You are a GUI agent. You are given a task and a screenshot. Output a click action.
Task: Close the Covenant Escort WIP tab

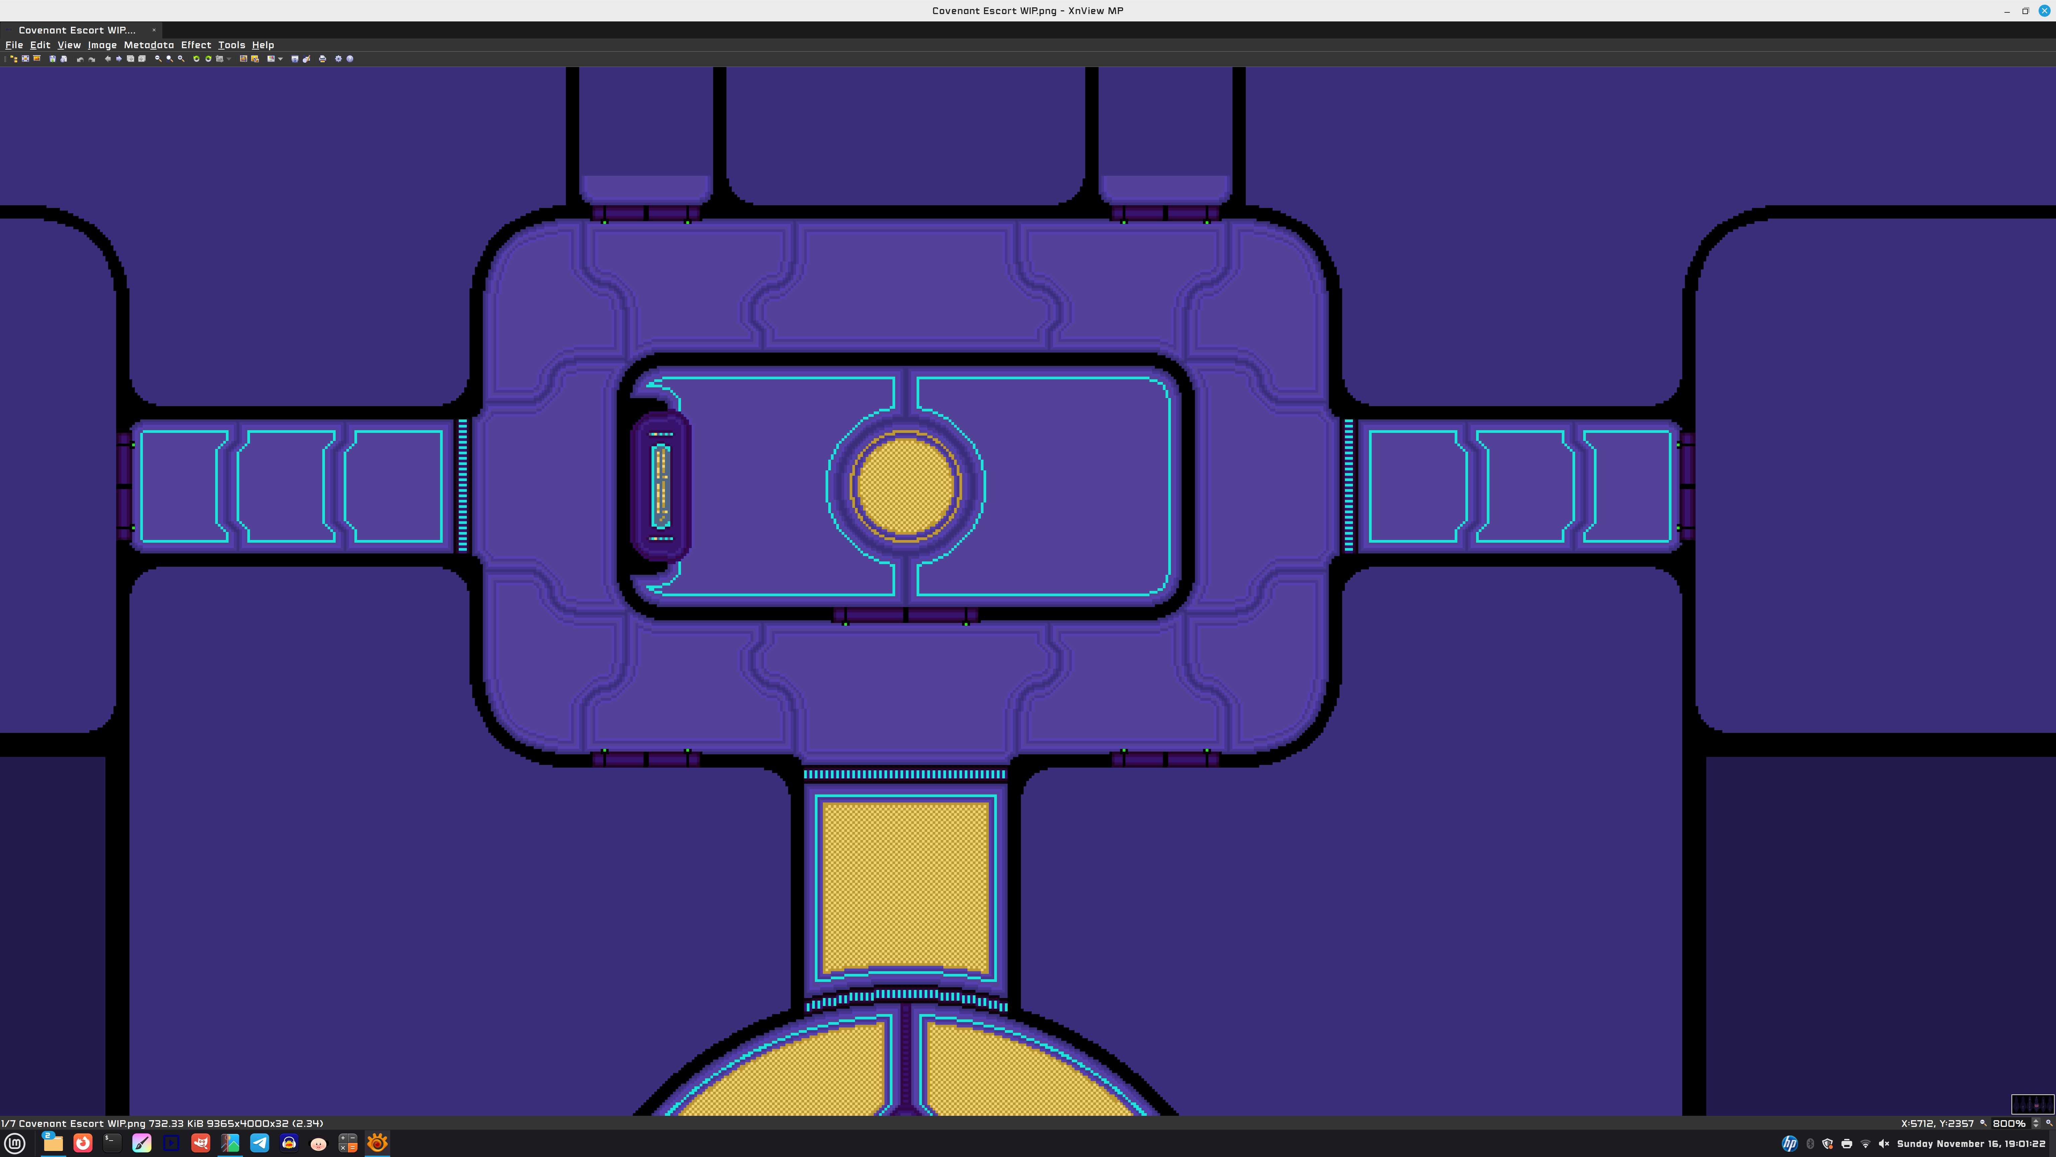point(154,30)
